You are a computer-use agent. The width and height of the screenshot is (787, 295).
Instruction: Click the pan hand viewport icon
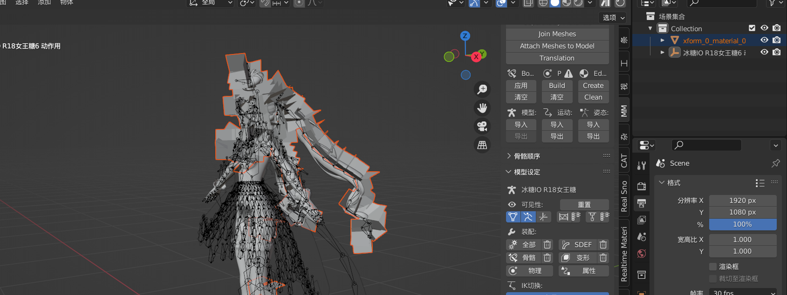coord(482,108)
